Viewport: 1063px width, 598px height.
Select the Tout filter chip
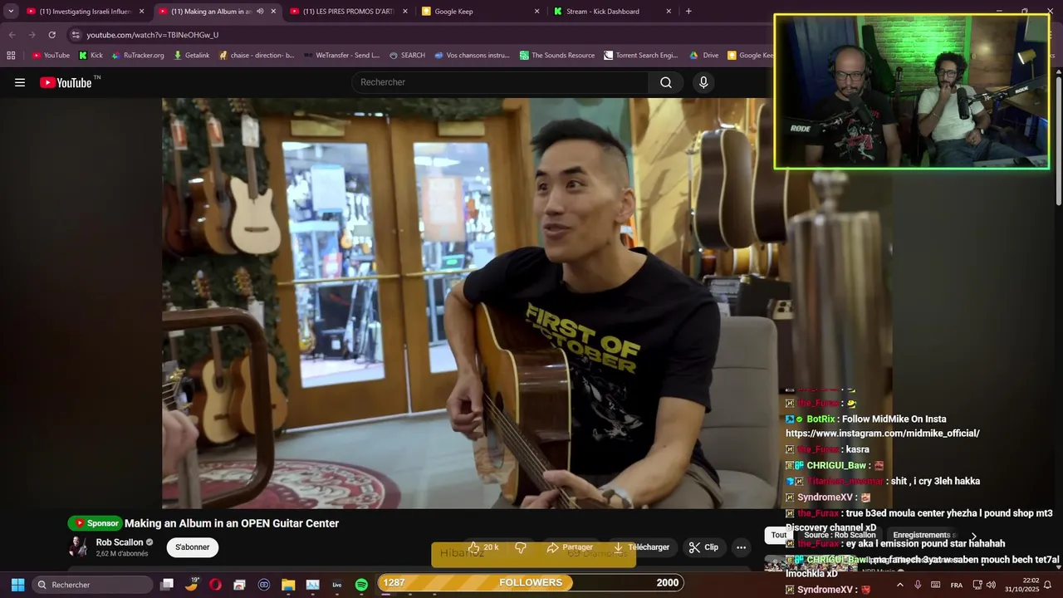tap(778, 535)
